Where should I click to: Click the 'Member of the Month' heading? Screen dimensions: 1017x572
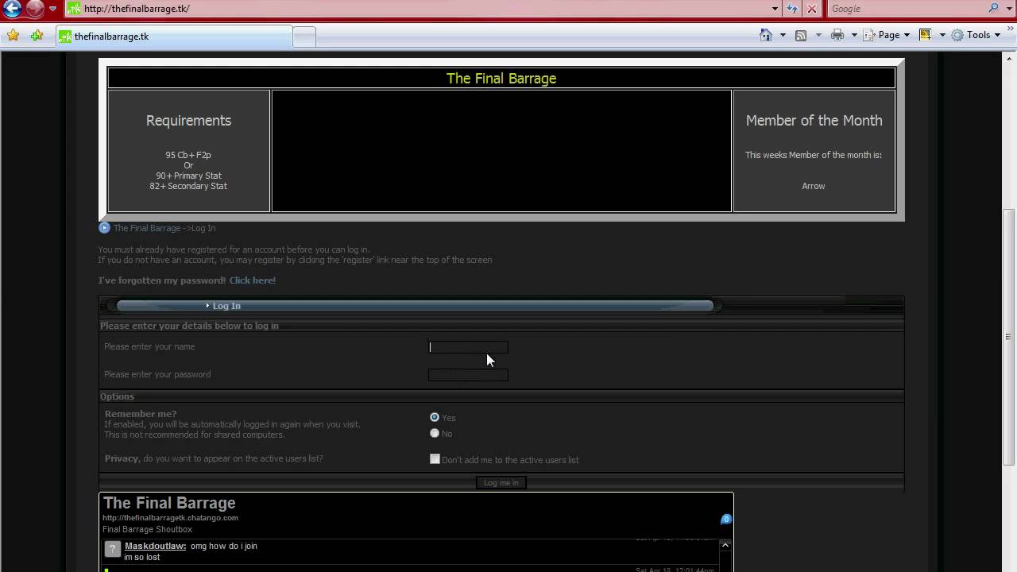[814, 121]
